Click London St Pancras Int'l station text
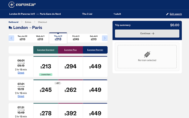 coord(22,14)
